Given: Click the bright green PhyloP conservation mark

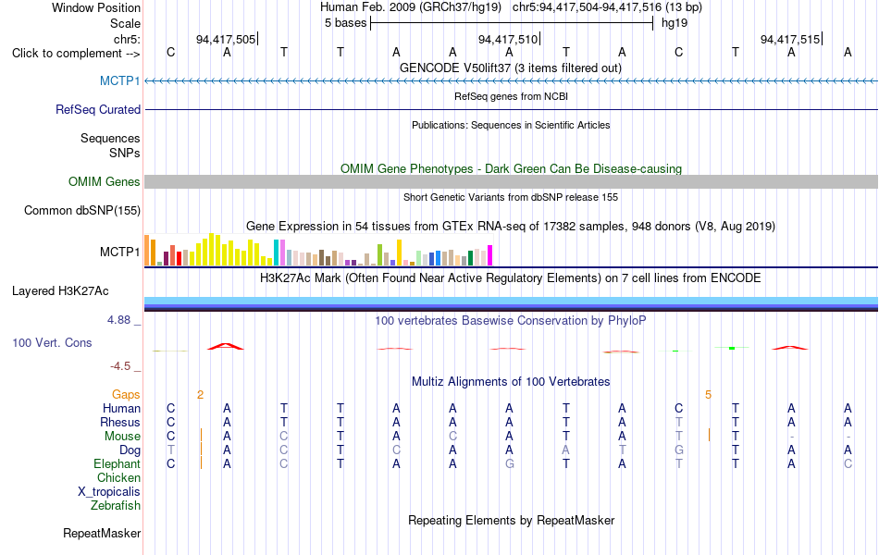Looking at the screenshot, I should tap(732, 348).
